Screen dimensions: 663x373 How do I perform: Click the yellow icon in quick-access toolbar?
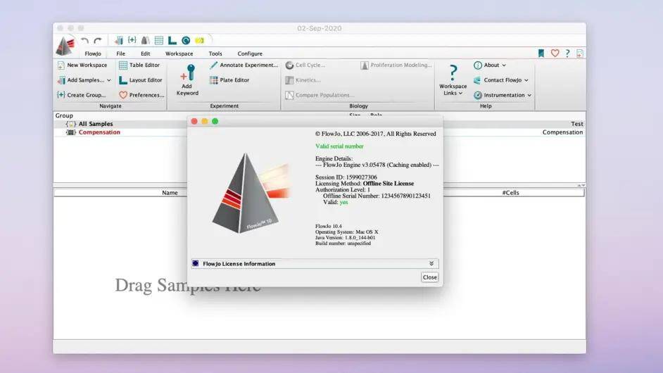coord(199,40)
